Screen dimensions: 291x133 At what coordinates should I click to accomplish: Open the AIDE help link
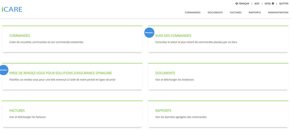click(x=257, y=4)
